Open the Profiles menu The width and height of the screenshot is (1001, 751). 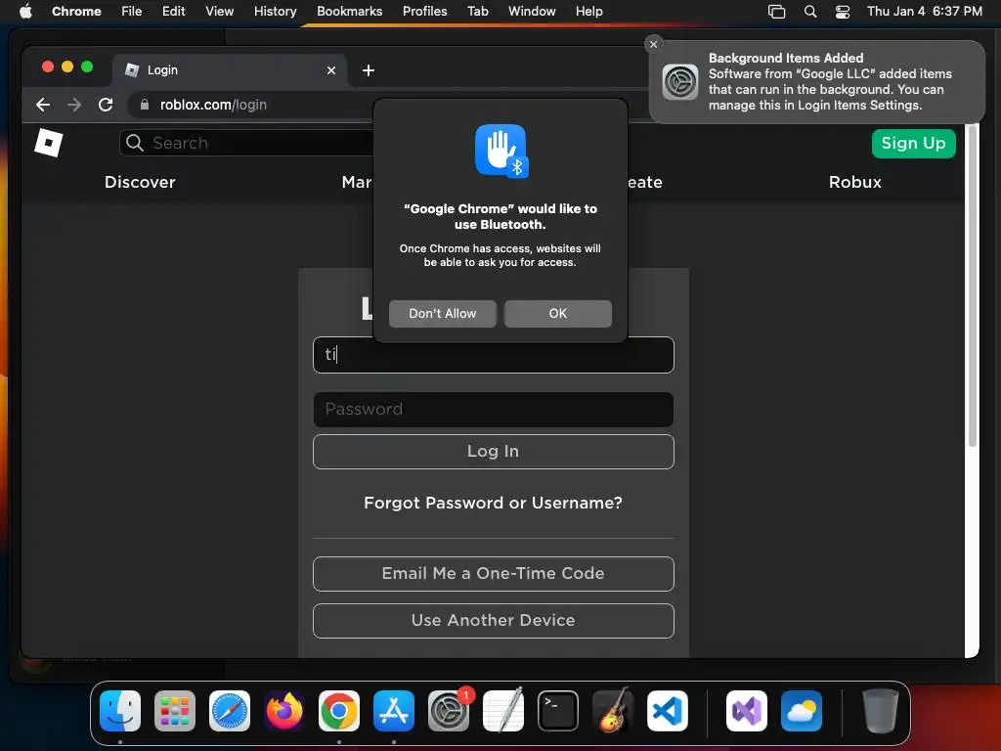coord(424,11)
